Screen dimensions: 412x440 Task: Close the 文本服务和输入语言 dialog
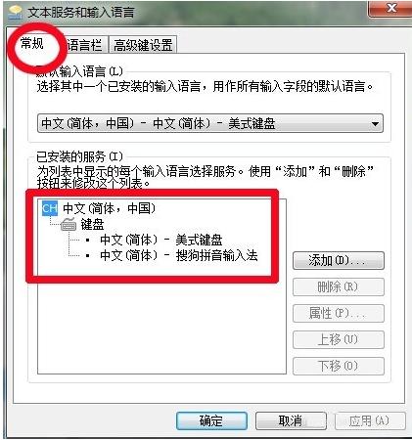(x=391, y=8)
